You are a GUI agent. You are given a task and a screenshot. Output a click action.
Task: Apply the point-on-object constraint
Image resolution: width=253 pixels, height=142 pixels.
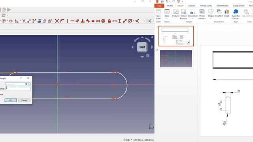point(62,21)
